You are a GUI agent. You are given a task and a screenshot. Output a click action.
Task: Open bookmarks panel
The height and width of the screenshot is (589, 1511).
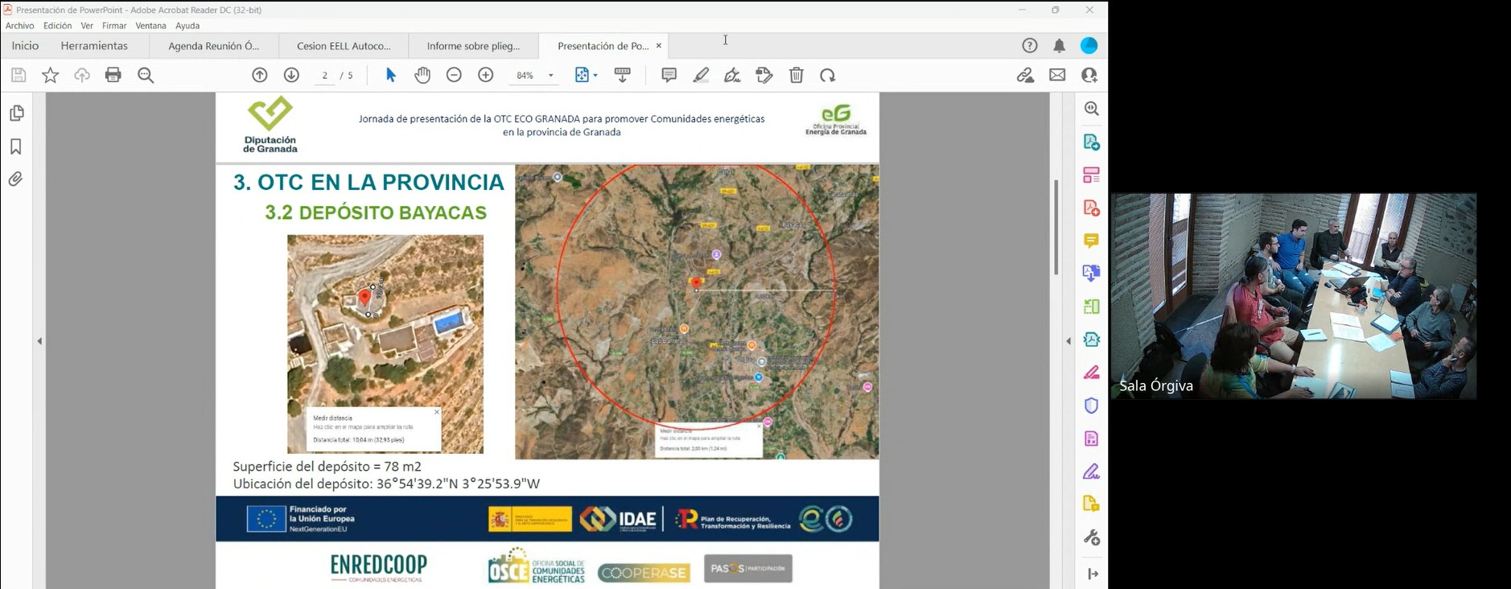[16, 146]
